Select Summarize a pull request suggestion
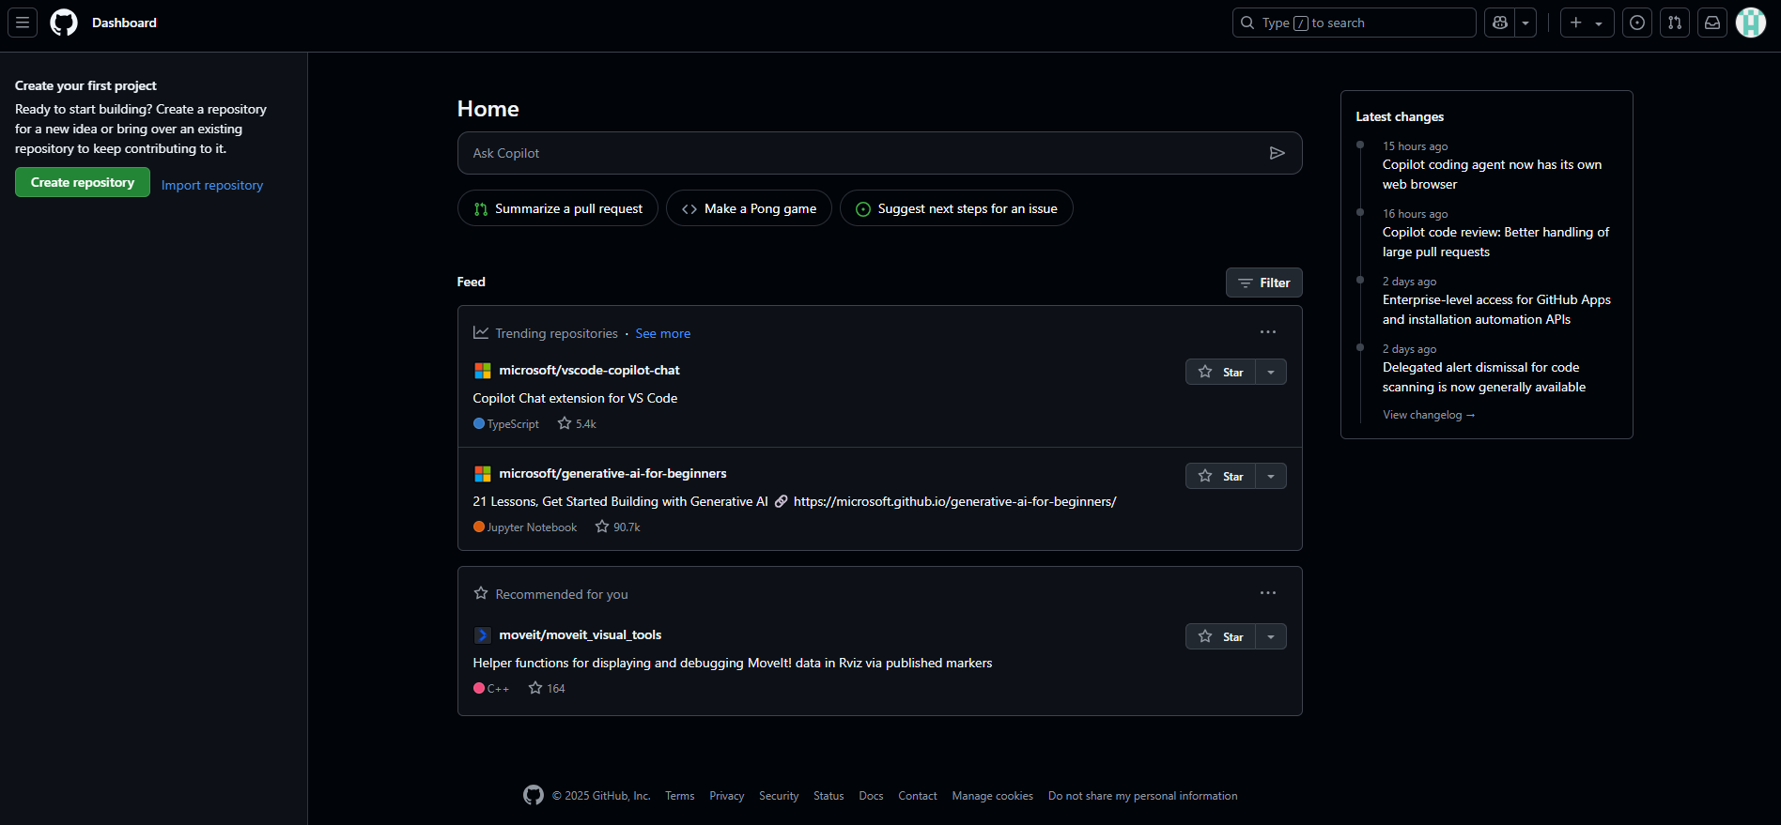Screen dimensions: 1781x825 558,208
